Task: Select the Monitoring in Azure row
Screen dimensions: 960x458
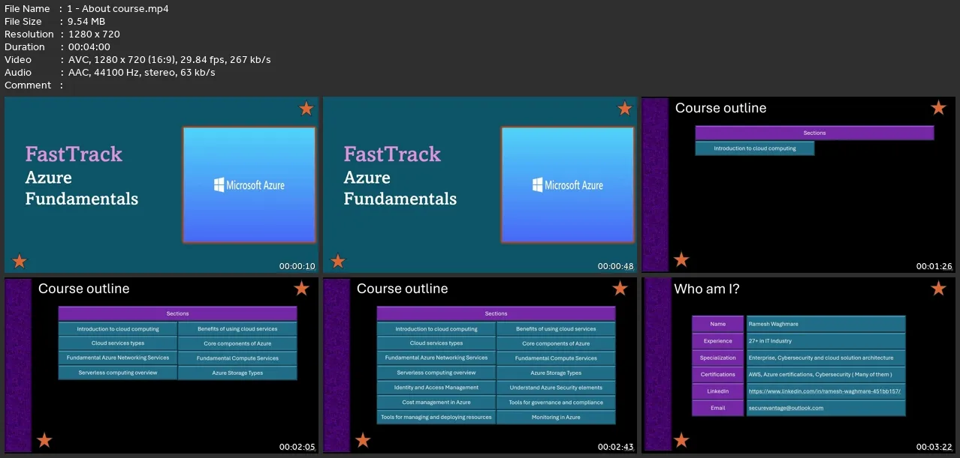Action: point(556,418)
